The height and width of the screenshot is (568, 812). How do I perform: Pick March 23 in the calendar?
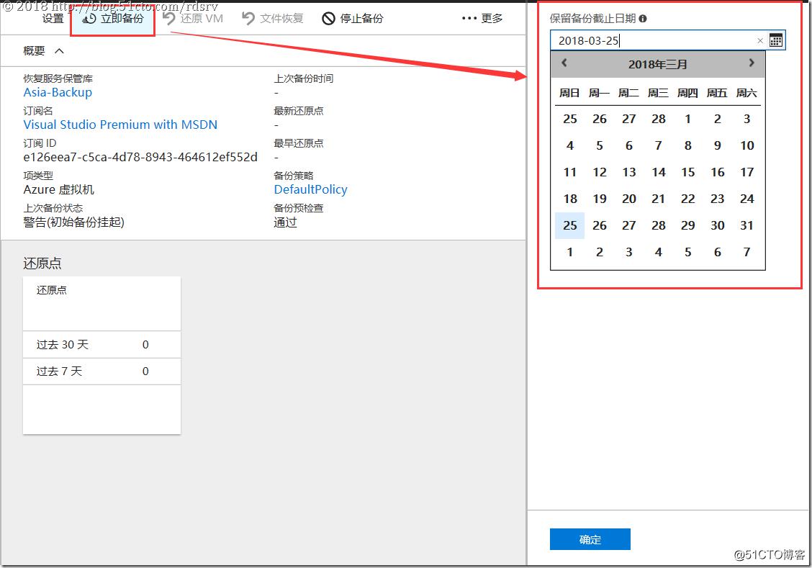click(717, 199)
